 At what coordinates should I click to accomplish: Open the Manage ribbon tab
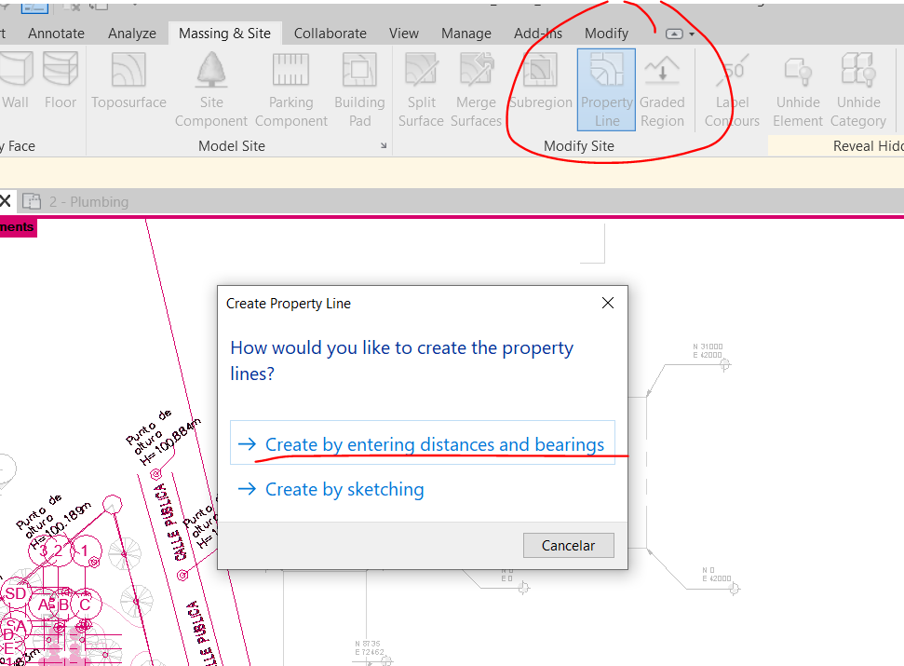[465, 33]
